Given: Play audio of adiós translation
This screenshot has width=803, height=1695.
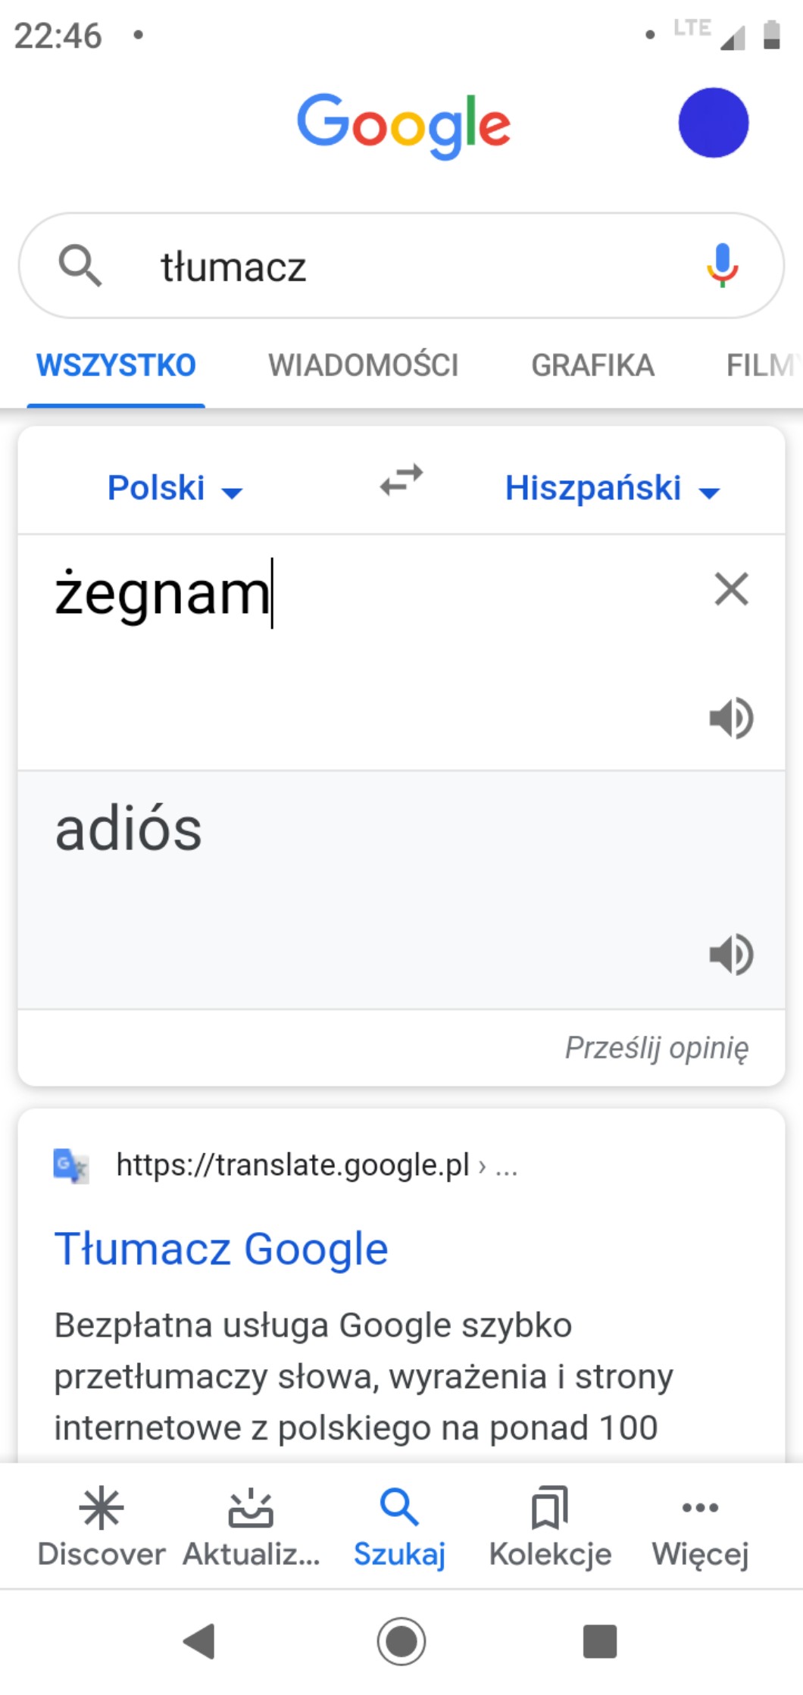Looking at the screenshot, I should (x=731, y=953).
